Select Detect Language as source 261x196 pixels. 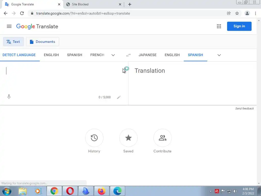tap(19, 55)
